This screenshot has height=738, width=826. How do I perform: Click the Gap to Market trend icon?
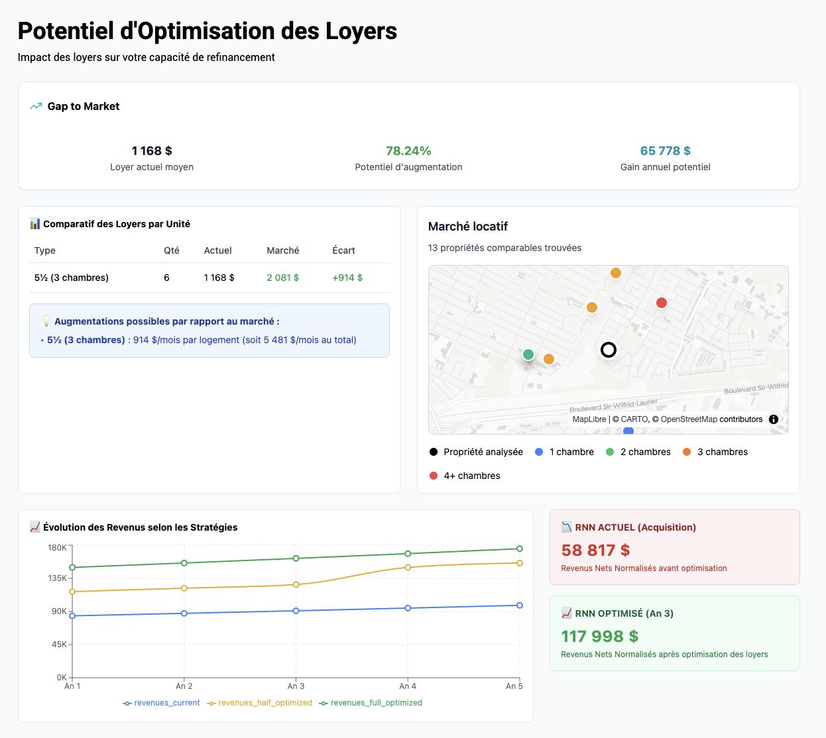(x=36, y=106)
